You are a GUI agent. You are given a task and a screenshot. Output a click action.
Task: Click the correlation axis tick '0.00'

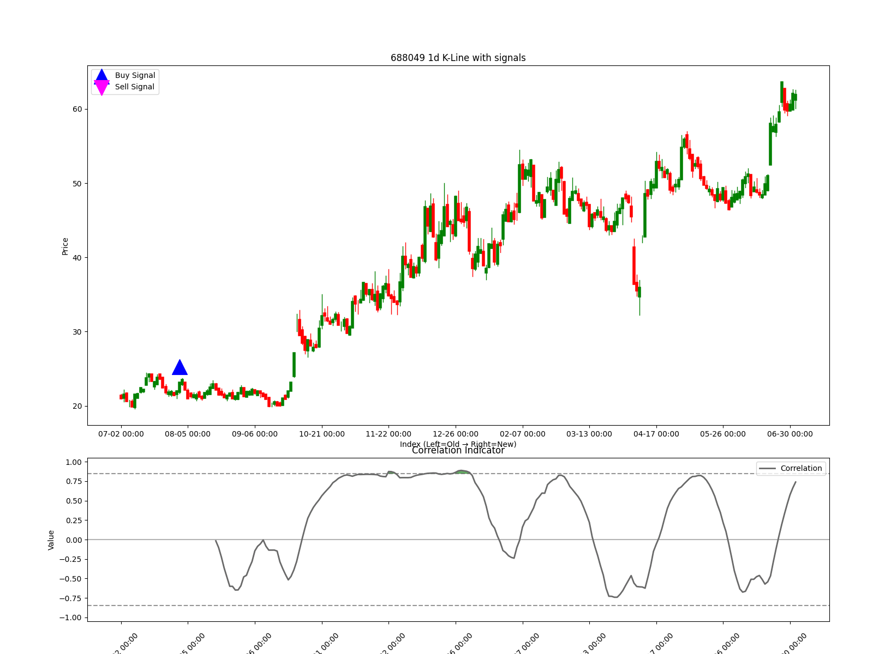pyautogui.click(x=73, y=540)
